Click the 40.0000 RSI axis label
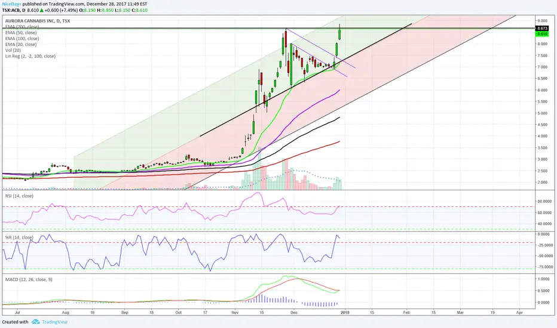 tap(544, 224)
